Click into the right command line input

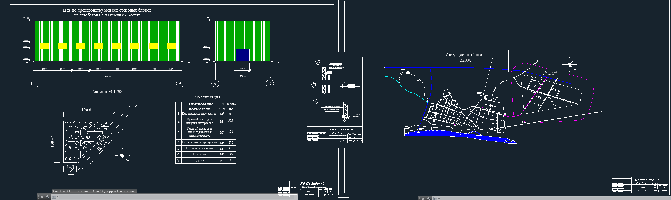point(555,199)
